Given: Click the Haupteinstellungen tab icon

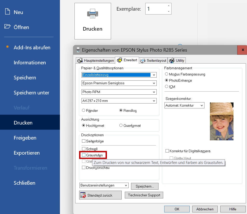Looking at the screenshot, I should tap(80, 60).
